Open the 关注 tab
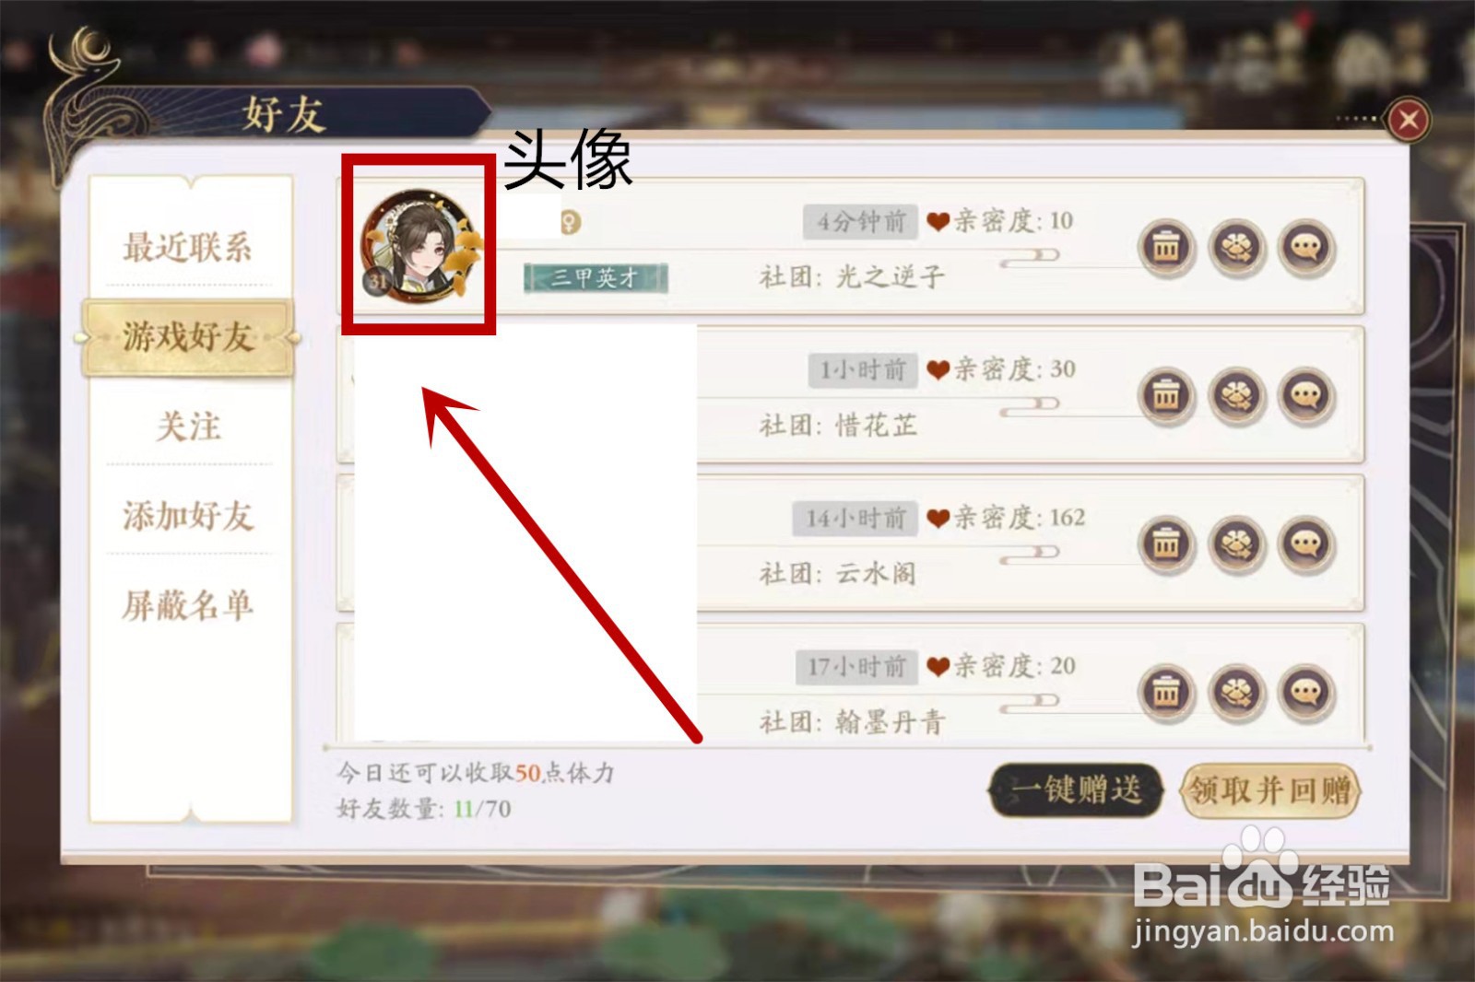The height and width of the screenshot is (982, 1475). tap(188, 426)
